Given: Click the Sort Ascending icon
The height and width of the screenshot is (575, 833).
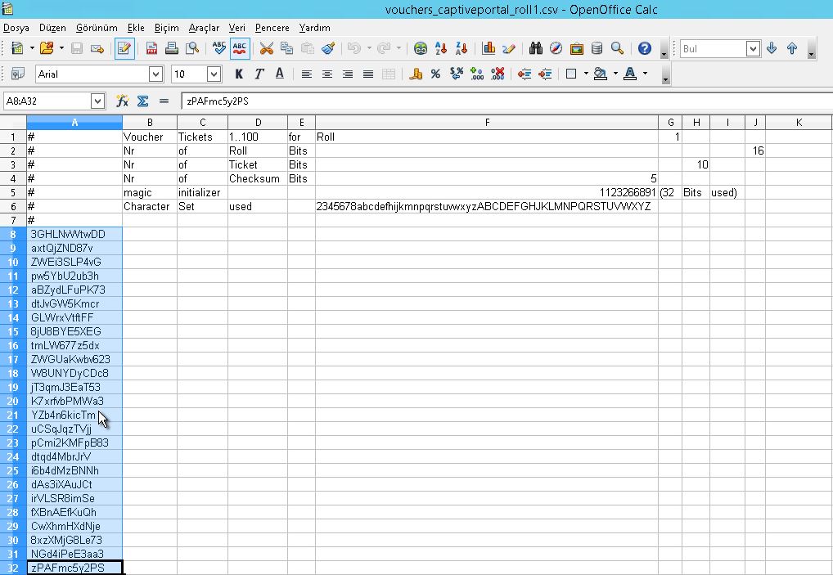Looking at the screenshot, I should (441, 48).
